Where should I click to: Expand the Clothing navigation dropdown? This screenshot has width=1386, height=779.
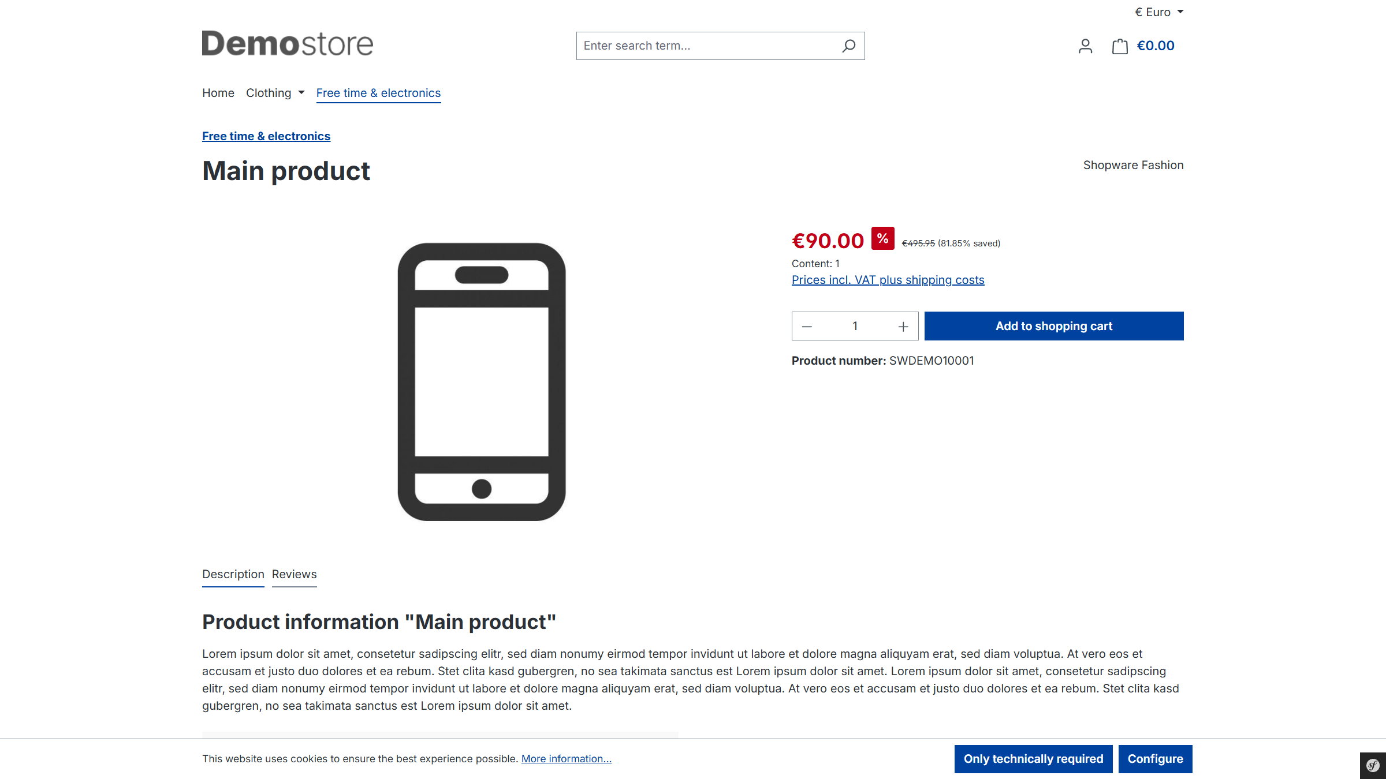click(275, 93)
